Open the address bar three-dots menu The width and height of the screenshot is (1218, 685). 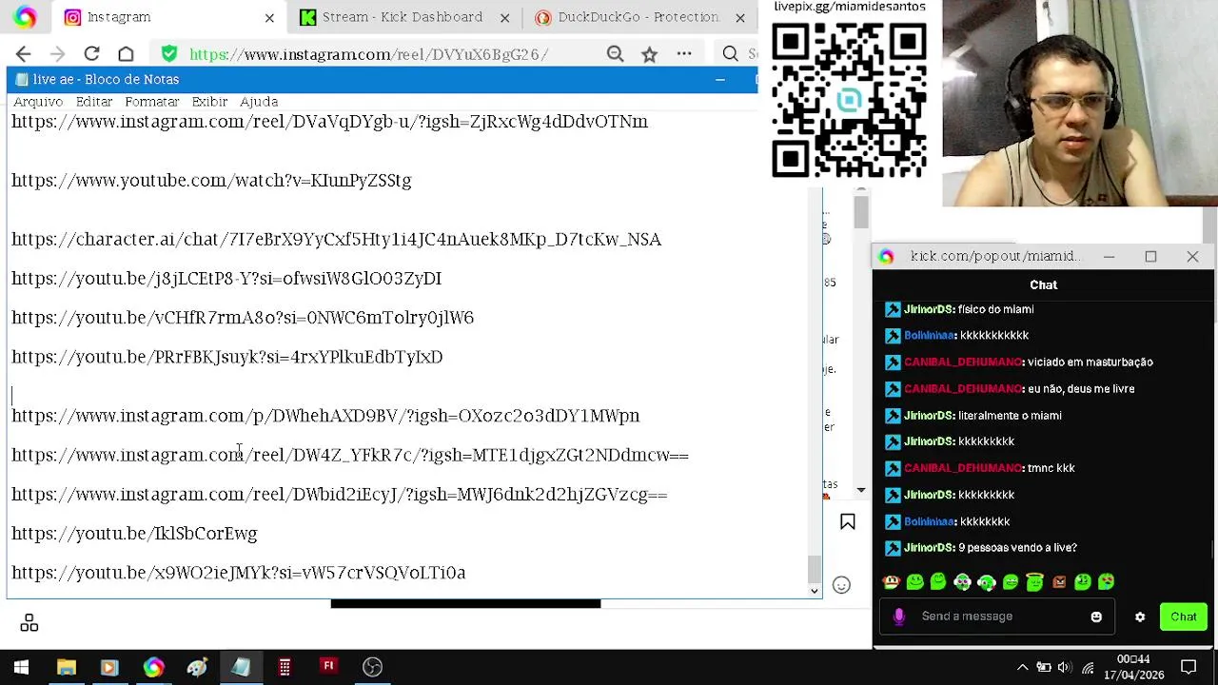683,54
